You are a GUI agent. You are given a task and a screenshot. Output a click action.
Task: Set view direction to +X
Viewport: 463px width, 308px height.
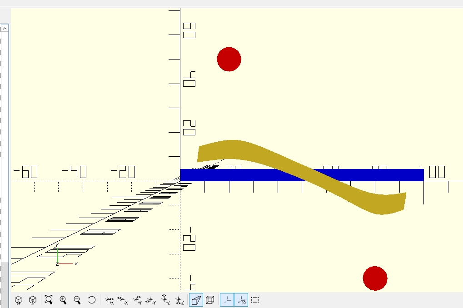(x=109, y=300)
